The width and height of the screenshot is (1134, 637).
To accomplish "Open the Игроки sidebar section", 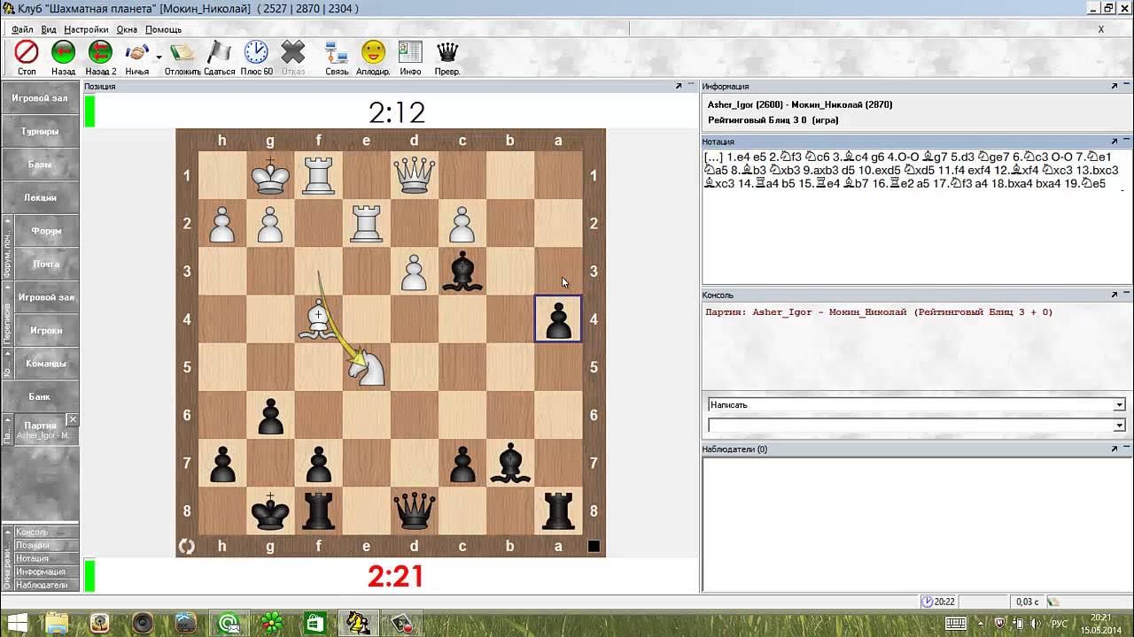I will [x=46, y=330].
